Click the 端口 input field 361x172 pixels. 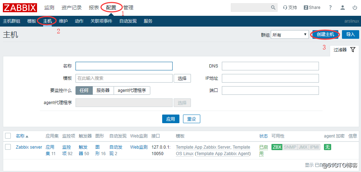[x=270, y=90]
